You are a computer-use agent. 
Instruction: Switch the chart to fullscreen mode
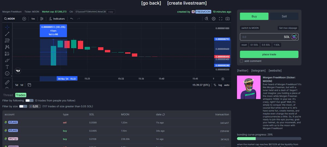point(220,19)
